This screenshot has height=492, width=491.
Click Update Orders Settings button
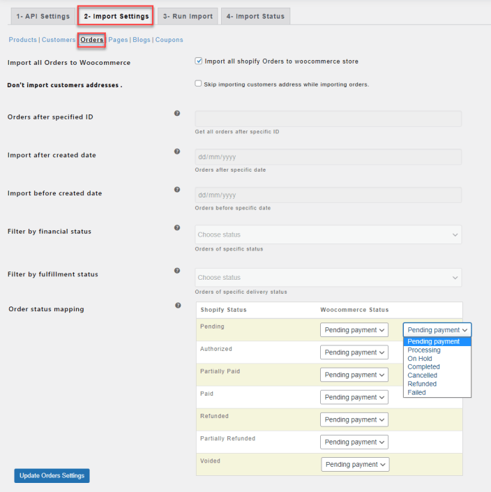click(x=52, y=476)
